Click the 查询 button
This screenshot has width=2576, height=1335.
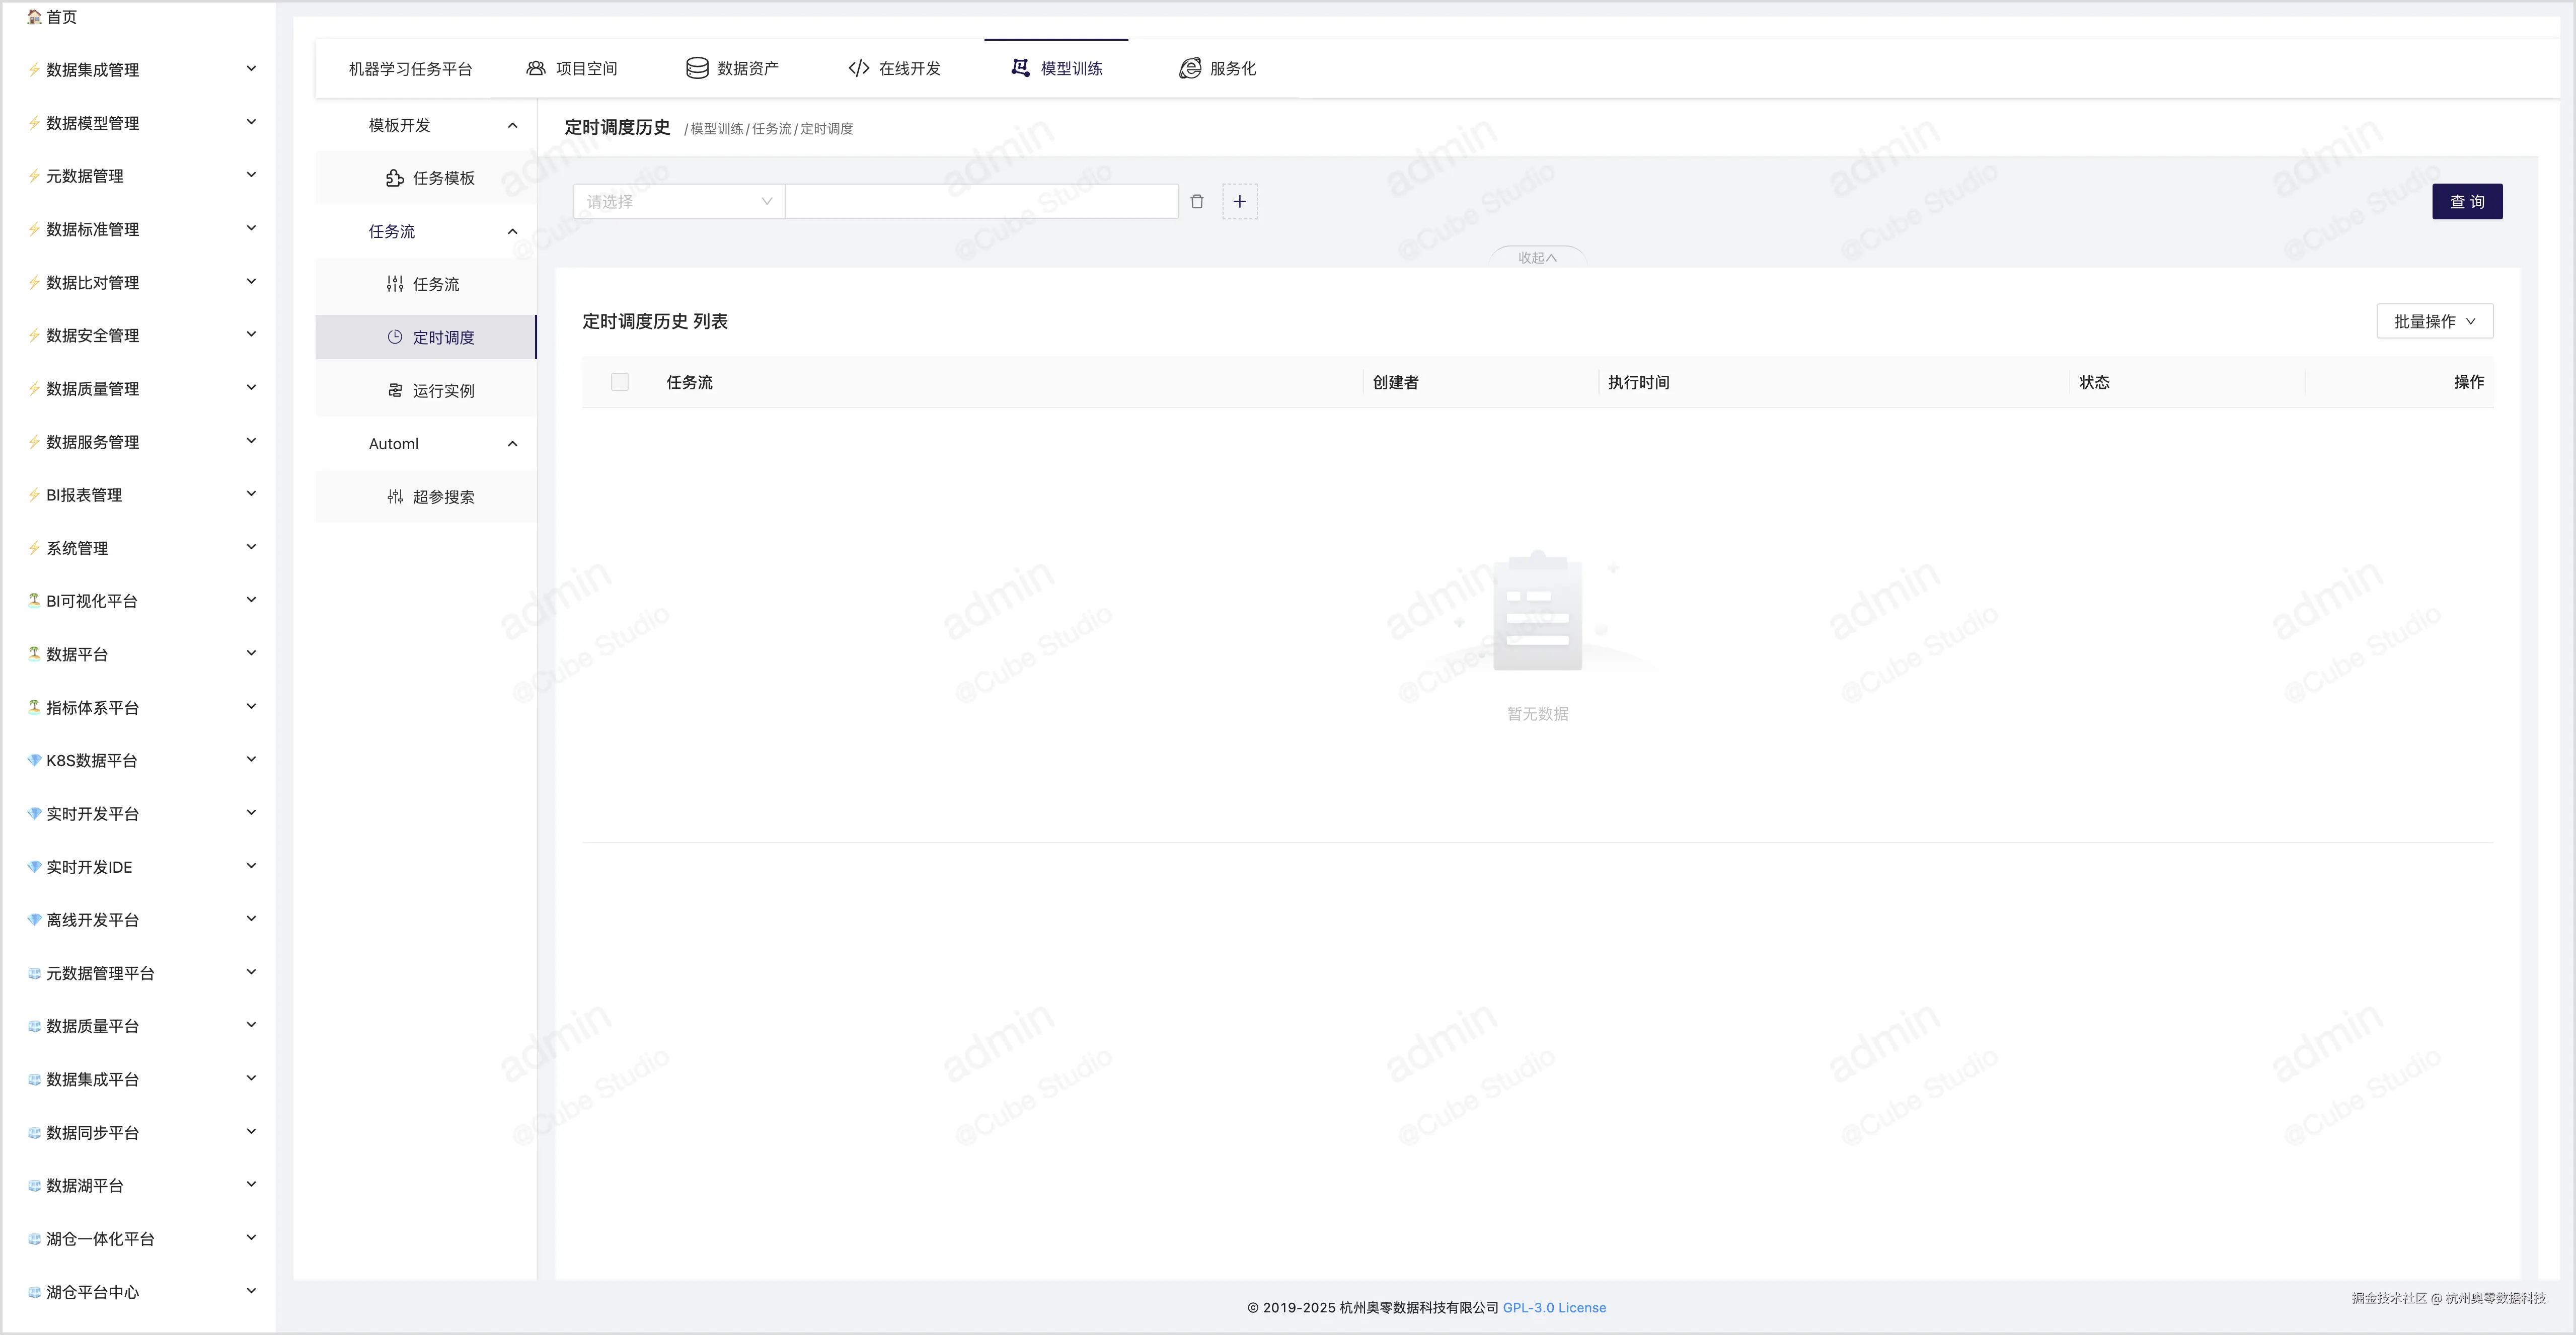pos(2466,202)
